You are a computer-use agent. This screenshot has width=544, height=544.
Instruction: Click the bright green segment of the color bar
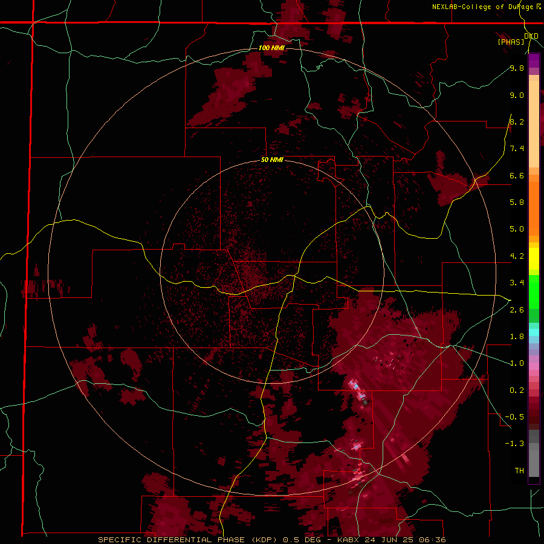click(x=534, y=291)
